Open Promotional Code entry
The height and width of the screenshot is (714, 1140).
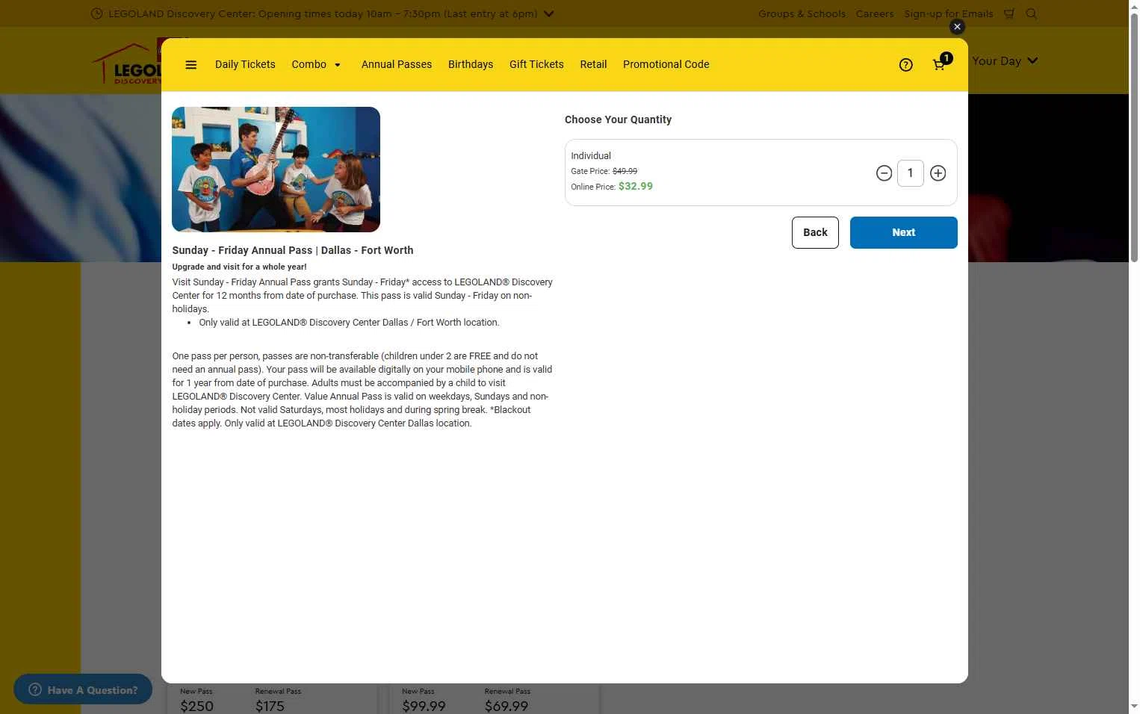666,64
